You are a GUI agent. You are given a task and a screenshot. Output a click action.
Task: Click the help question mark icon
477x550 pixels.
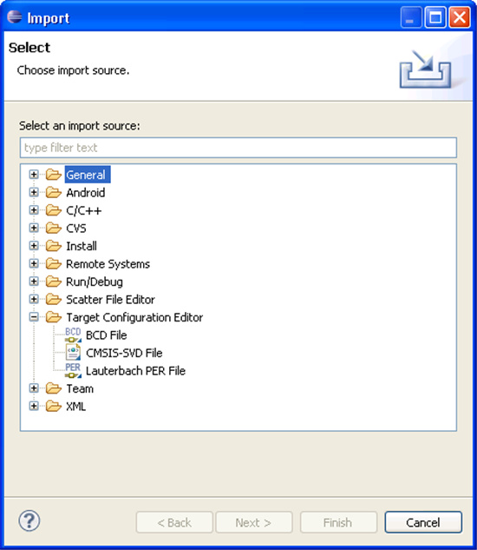tap(29, 520)
